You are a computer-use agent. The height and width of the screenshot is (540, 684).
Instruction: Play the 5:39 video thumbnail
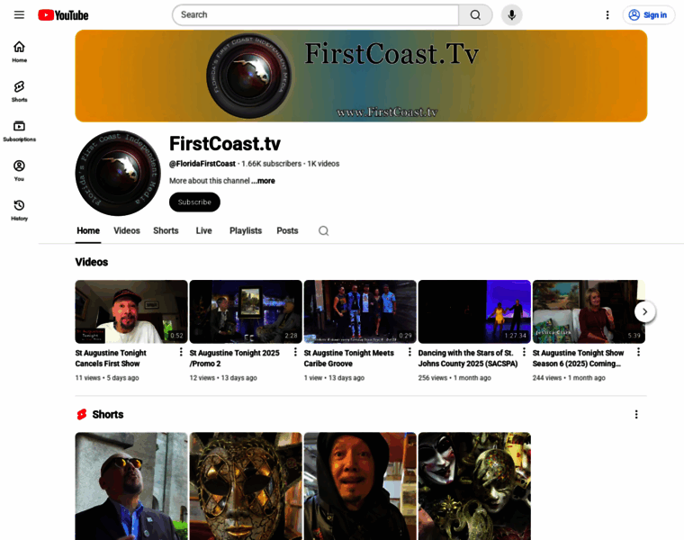589,311
